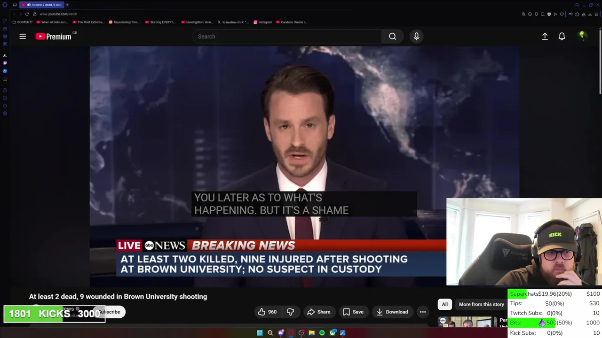Viewport: 602px width, 338px height.
Task: Open the extensions cube icon
Action: point(577,14)
